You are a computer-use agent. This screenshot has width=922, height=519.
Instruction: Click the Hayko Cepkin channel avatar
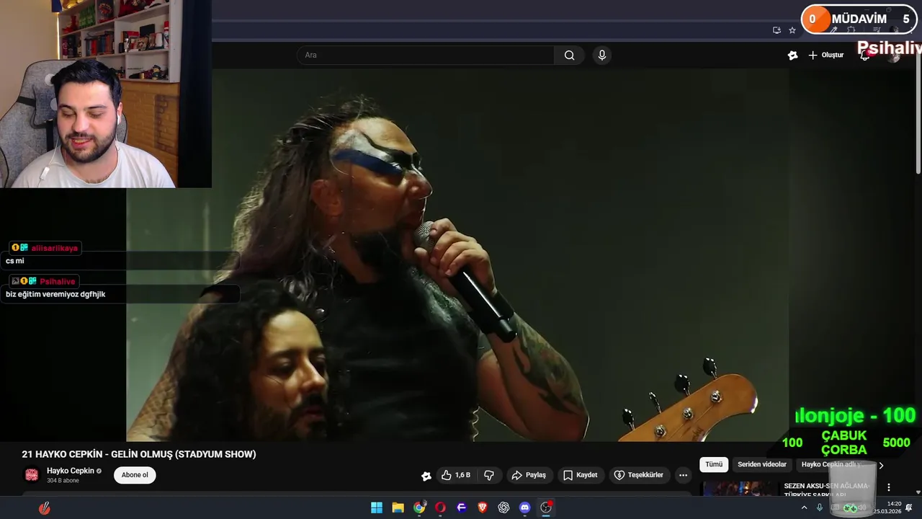pos(32,475)
